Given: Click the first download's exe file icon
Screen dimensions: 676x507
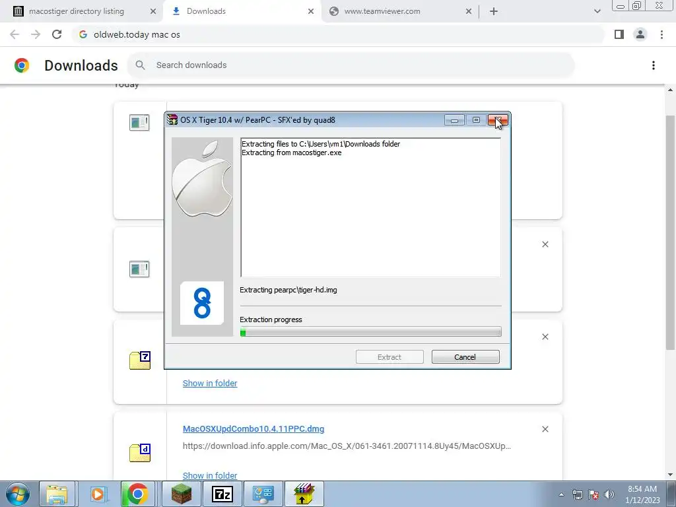Looking at the screenshot, I should (x=139, y=122).
